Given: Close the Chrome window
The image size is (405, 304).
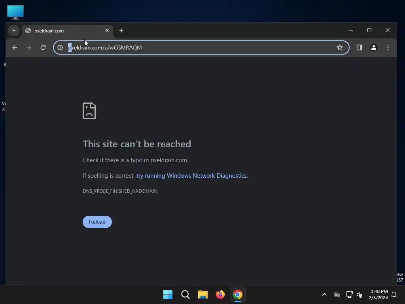Looking at the screenshot, I should (x=388, y=30).
